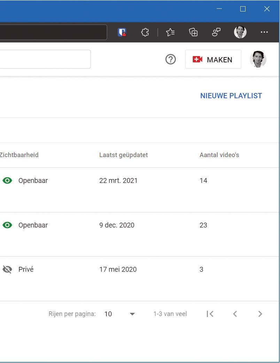The height and width of the screenshot is (363, 280).
Task: Open the browser profile avatar
Action: [x=240, y=32]
